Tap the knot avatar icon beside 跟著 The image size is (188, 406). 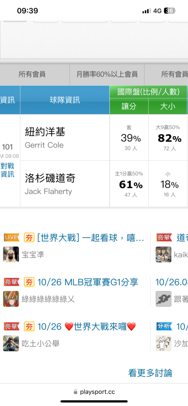coord(164,299)
